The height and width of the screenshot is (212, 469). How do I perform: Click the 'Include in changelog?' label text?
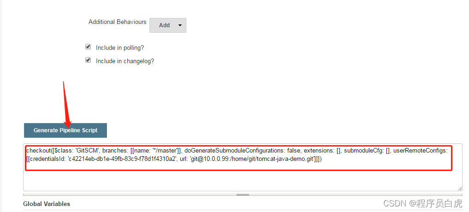point(125,61)
